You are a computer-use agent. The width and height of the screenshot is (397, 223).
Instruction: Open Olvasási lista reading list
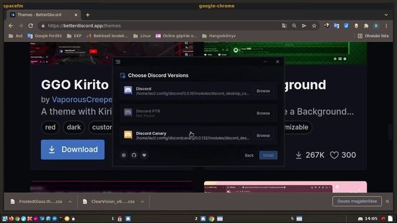[373, 36]
